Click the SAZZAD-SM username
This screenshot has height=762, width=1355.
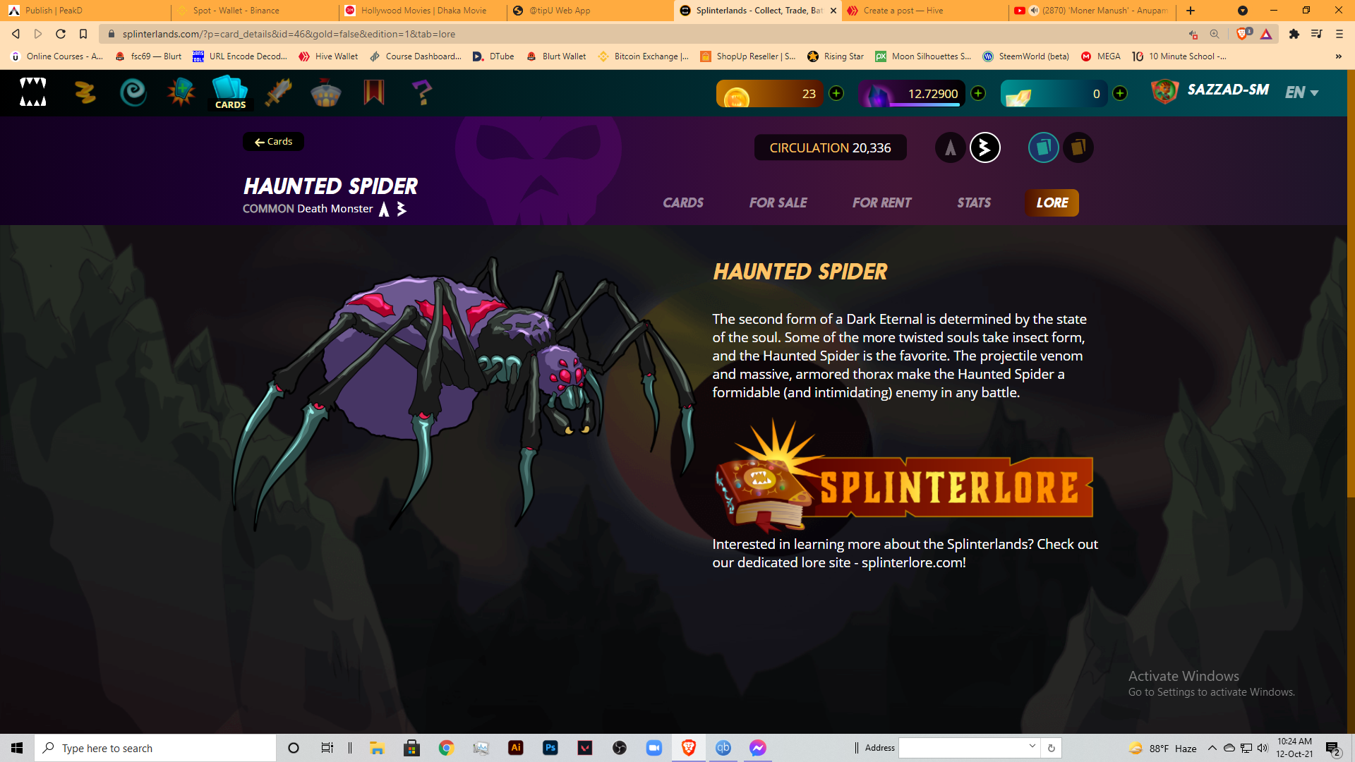1228,90
